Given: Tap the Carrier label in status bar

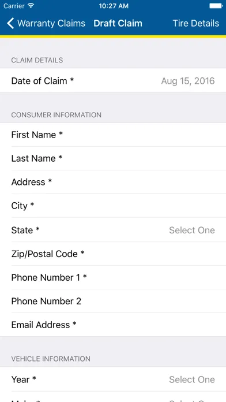Looking at the screenshot, I should (x=14, y=6).
